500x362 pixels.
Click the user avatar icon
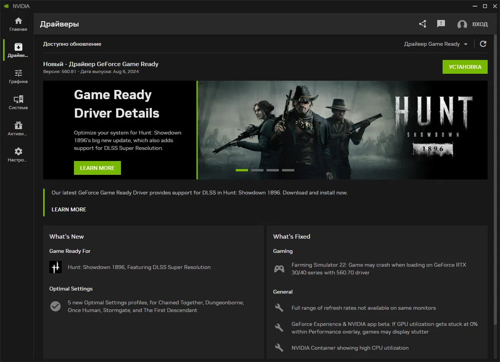(x=462, y=24)
